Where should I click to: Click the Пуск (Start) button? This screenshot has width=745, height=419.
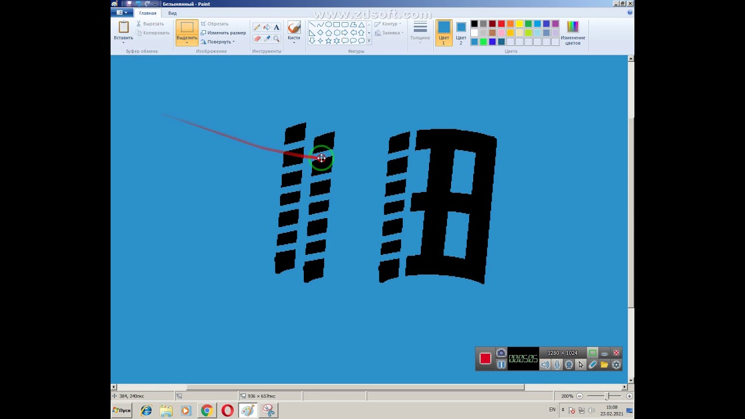(x=122, y=410)
